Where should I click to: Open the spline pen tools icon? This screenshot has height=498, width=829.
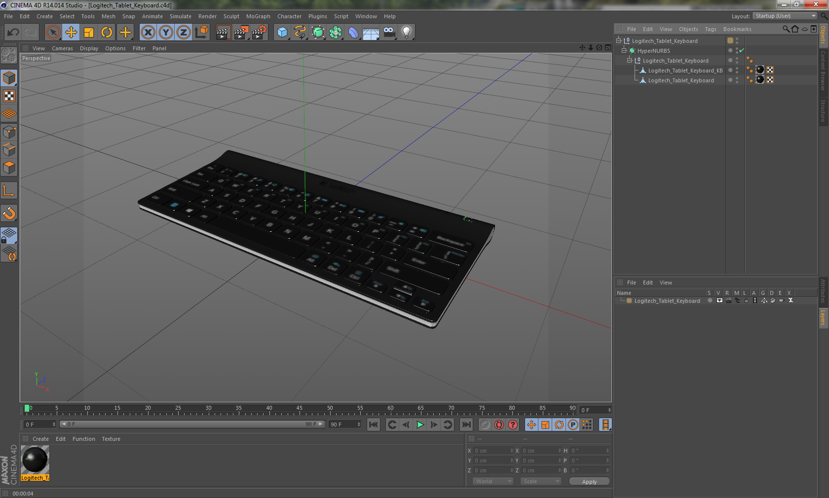click(x=300, y=33)
